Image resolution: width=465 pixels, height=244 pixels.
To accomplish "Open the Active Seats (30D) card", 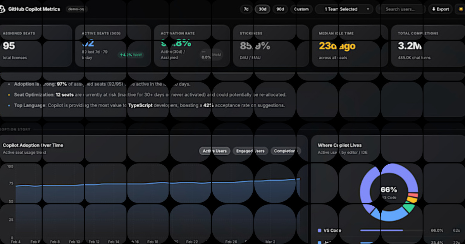I will [x=113, y=46].
